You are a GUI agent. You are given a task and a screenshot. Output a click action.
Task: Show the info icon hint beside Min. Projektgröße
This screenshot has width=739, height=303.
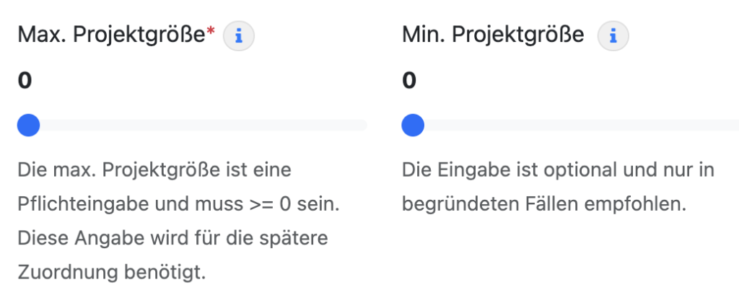click(613, 35)
